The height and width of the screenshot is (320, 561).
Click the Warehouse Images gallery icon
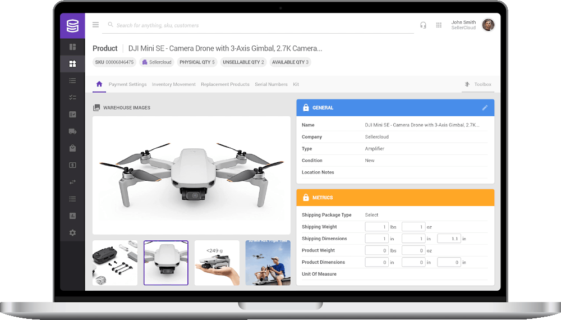[x=96, y=108]
